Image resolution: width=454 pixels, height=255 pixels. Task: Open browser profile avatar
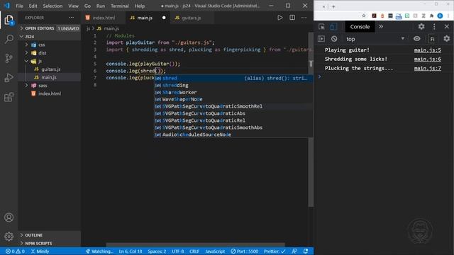click(x=440, y=16)
